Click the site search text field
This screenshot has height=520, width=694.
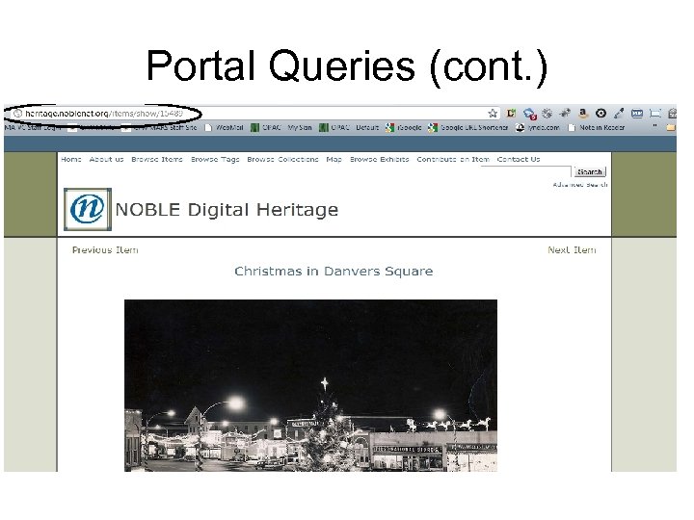click(x=526, y=171)
